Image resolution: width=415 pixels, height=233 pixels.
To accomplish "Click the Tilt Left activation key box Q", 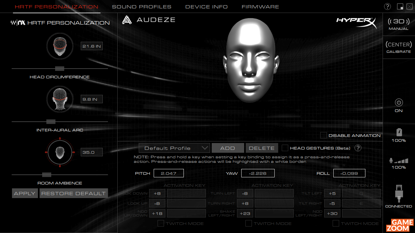I will 362,193.
